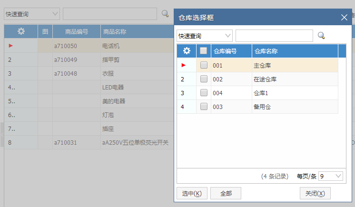The image size is (355, 207).
Task: Expand the background 快速查询 dropdown
Action: coord(32,14)
